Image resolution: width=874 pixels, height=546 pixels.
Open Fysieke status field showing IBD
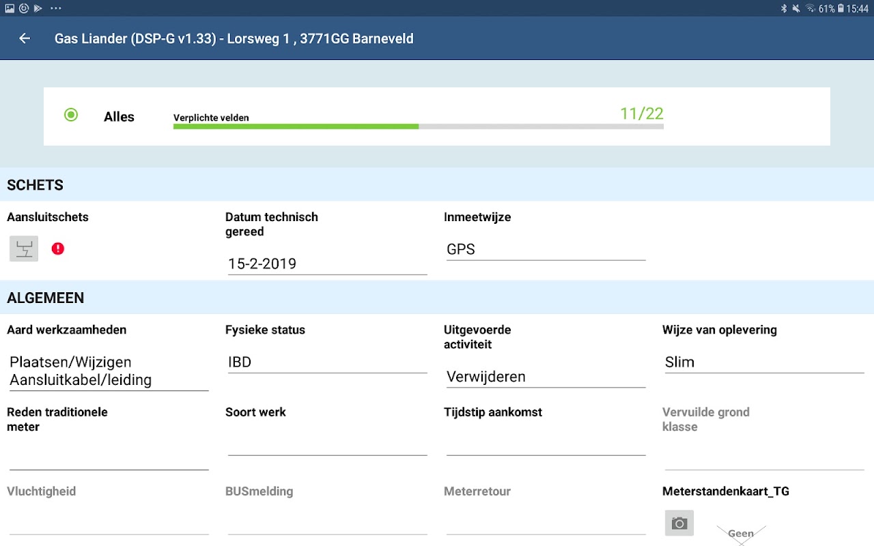pyautogui.click(x=328, y=362)
